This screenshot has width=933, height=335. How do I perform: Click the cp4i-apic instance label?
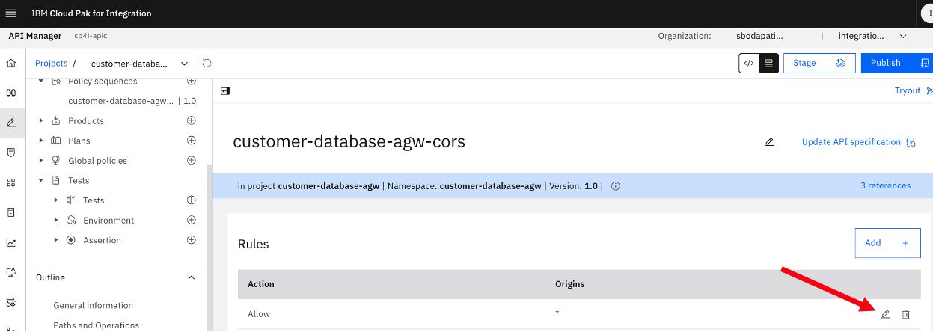point(91,36)
